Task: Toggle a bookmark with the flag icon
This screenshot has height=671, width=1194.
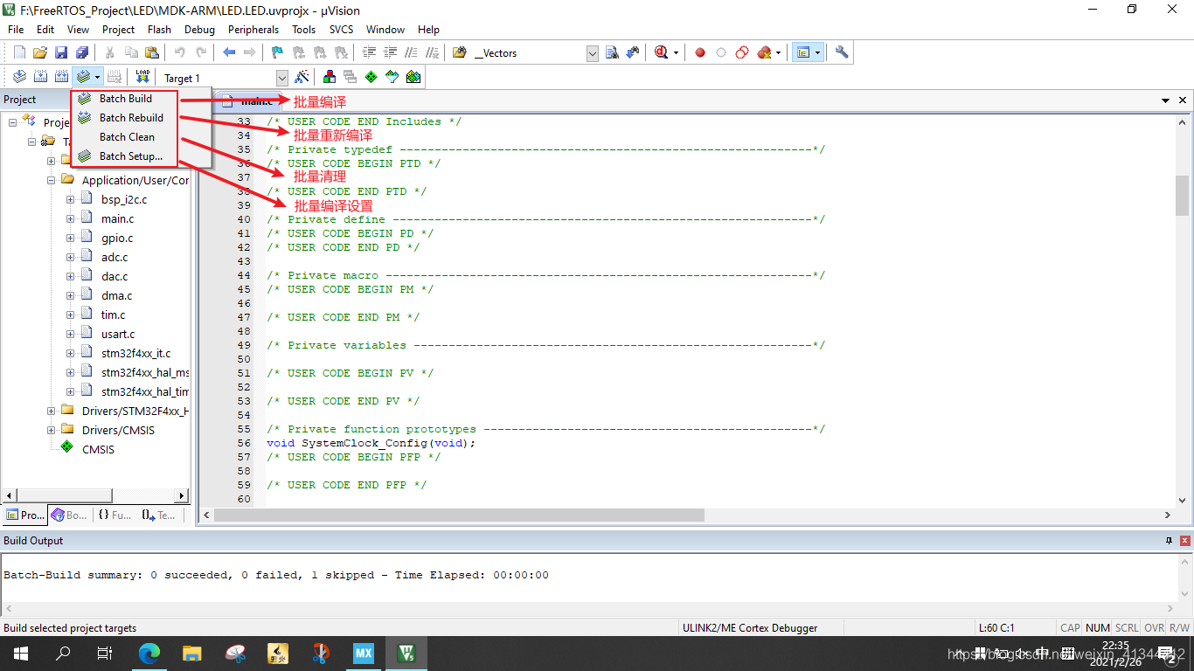Action: click(276, 52)
